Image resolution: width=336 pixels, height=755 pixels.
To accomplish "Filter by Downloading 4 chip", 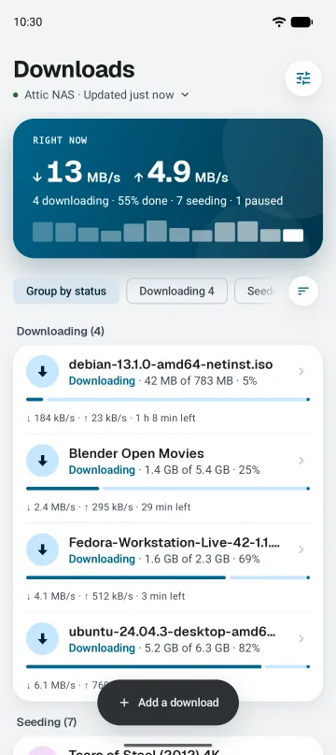I will [177, 291].
